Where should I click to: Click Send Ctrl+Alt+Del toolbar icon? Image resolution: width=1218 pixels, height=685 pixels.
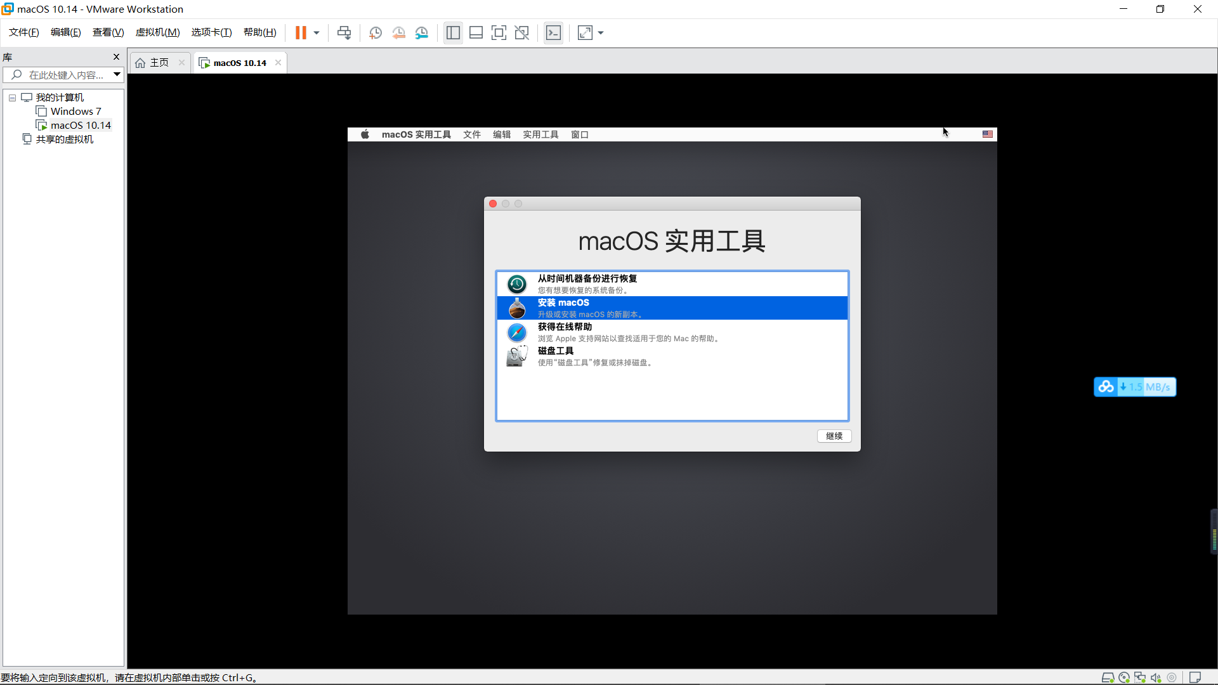[x=344, y=33]
